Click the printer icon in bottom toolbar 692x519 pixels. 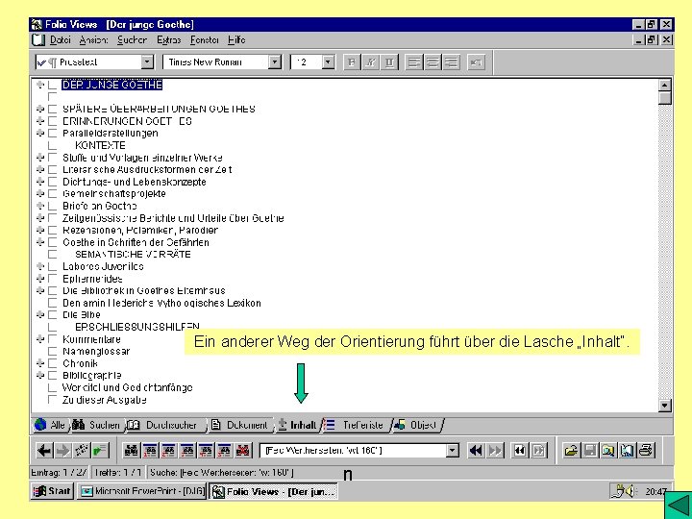pos(646,450)
